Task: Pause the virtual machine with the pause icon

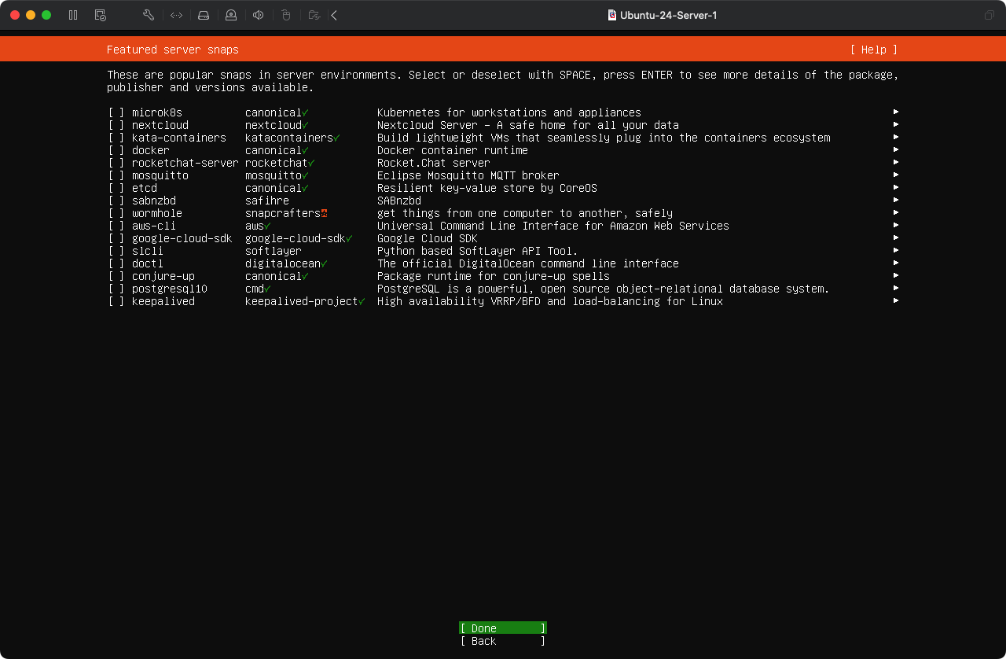Action: point(73,15)
